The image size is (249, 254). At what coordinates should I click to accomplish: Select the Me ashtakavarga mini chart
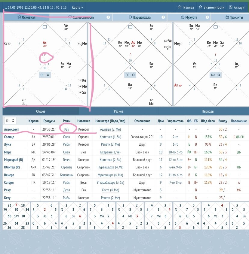pos(158,216)
